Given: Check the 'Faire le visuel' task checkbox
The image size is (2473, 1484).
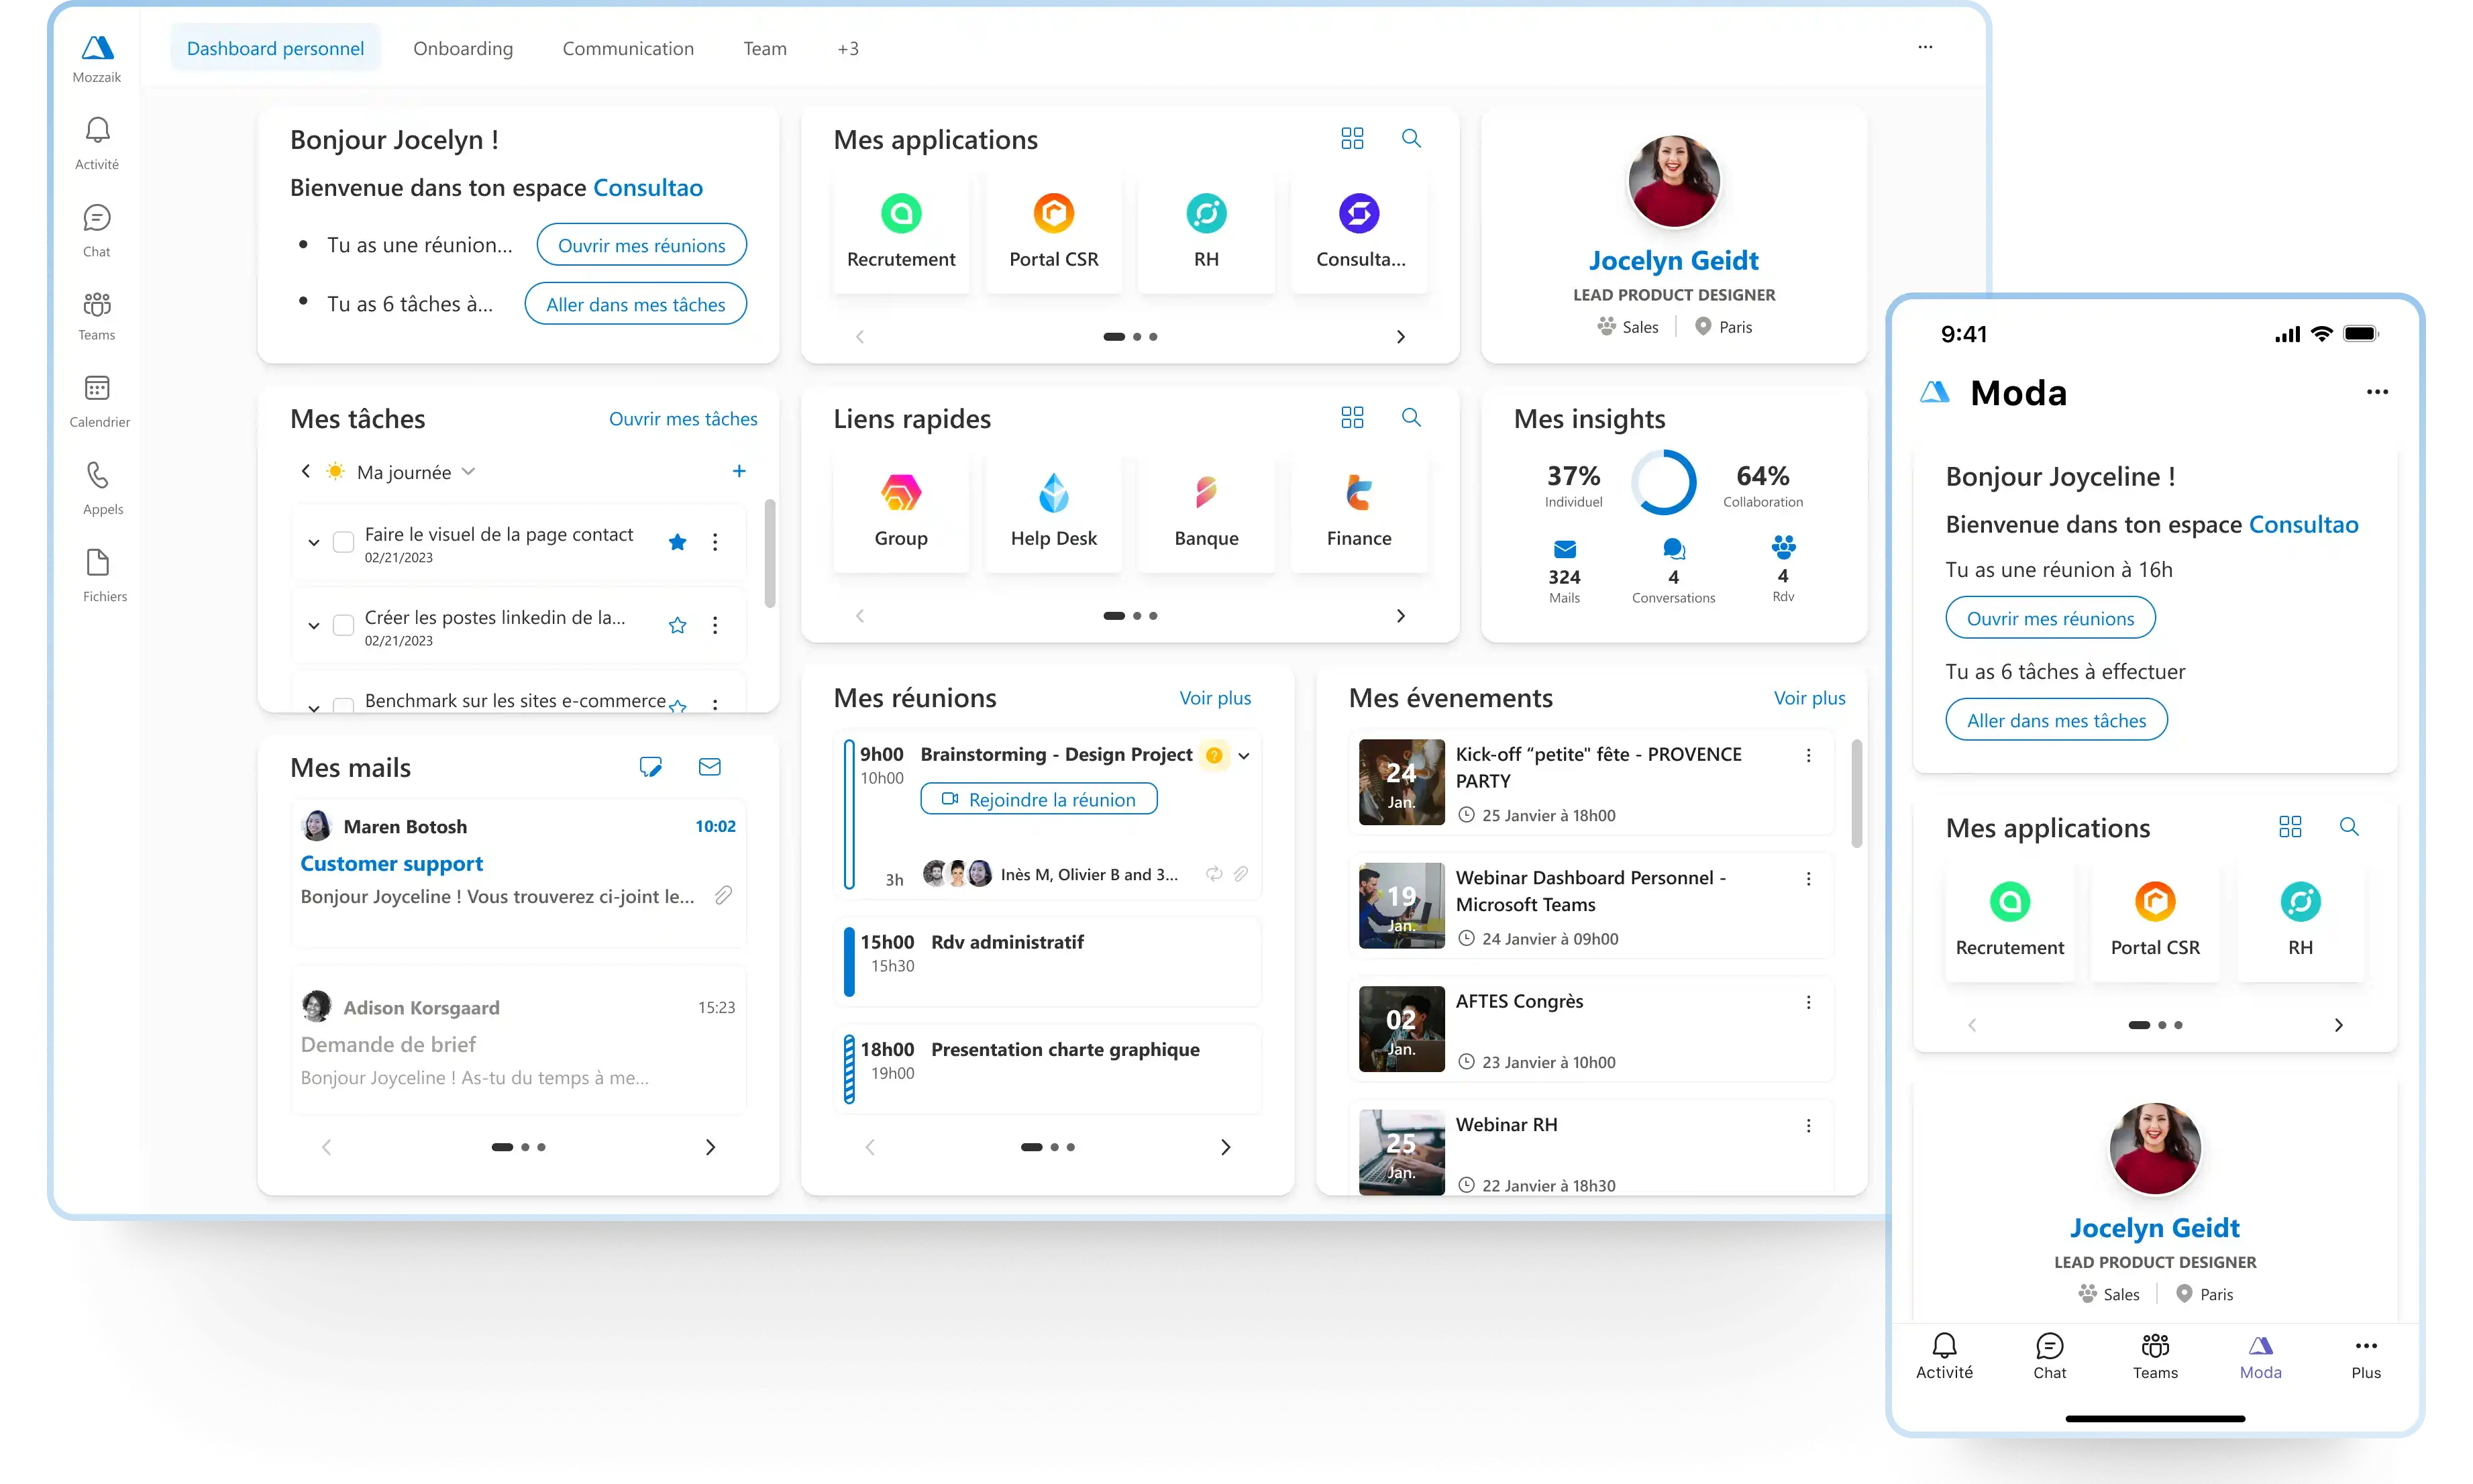Looking at the screenshot, I should tap(343, 542).
